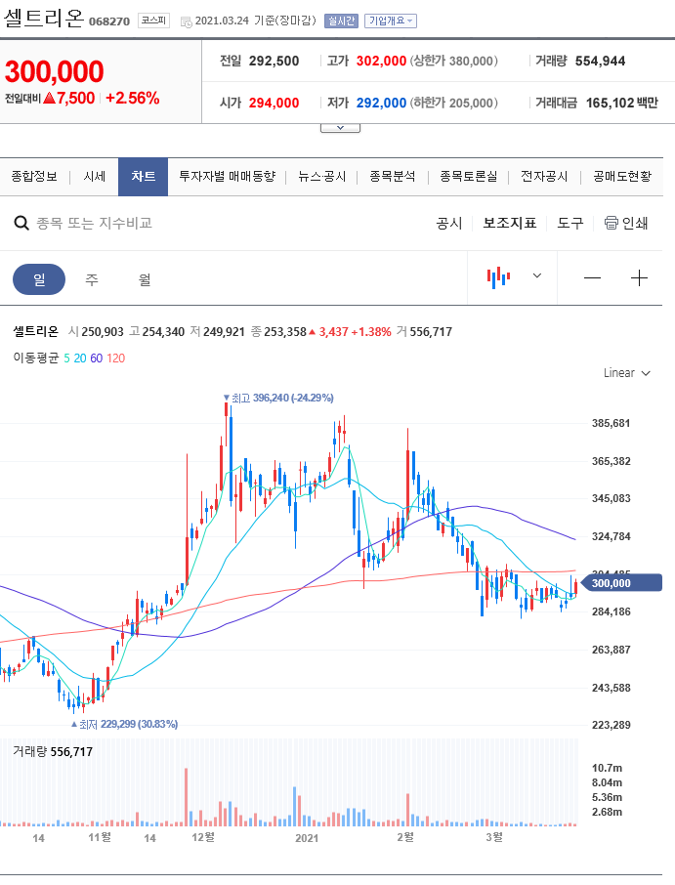Click the 이동평균 label
This screenshot has width=675, height=885.
pyautogui.click(x=35, y=358)
